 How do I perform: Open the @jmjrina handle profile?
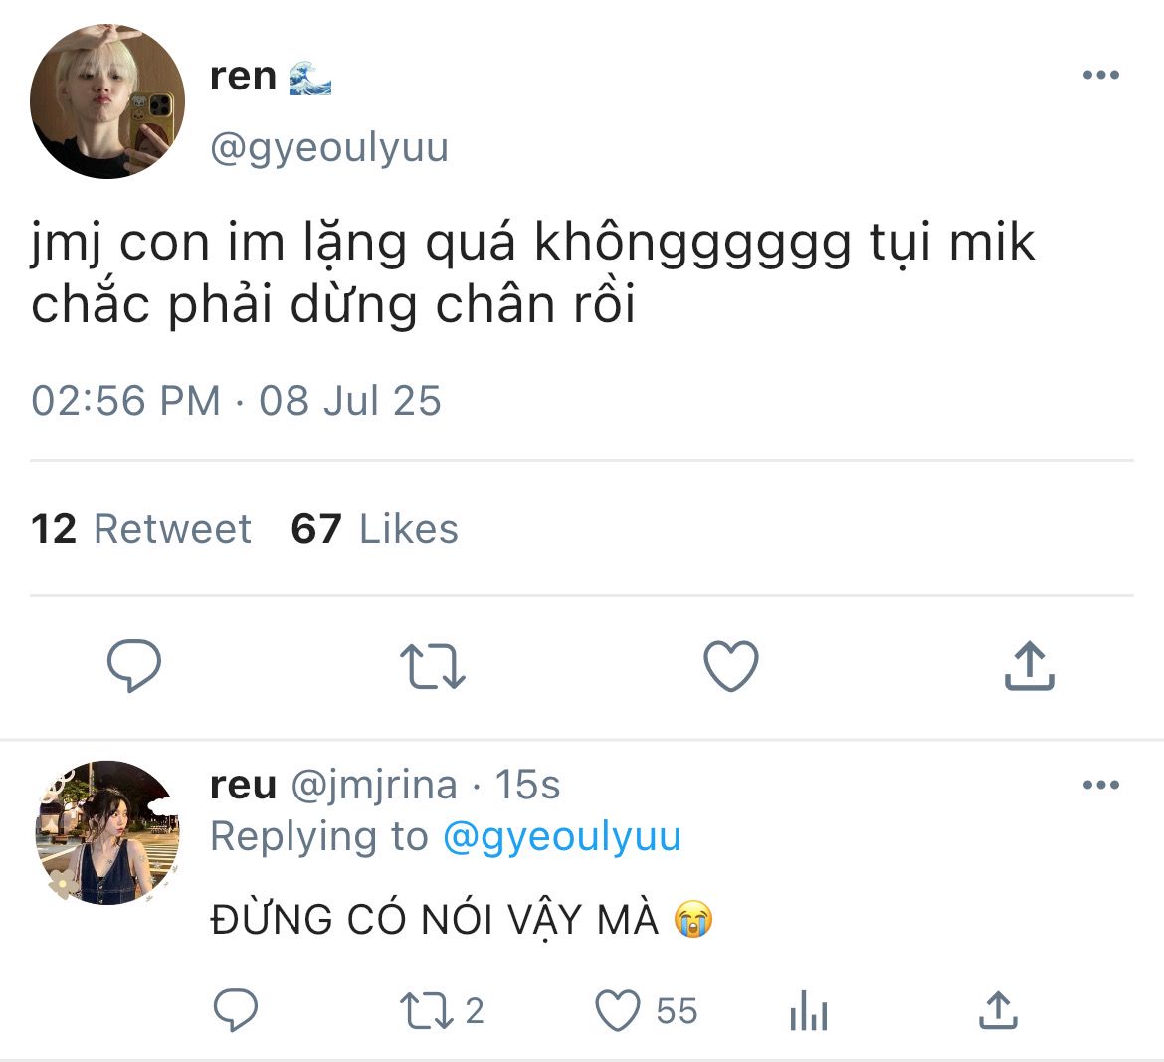click(373, 786)
